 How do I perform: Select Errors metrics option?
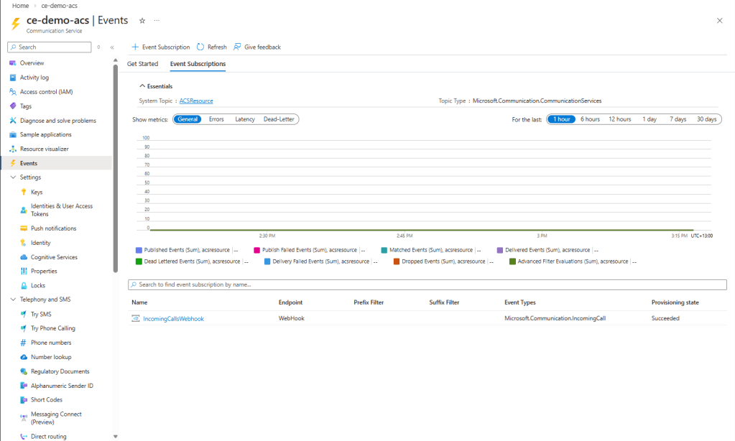216,119
